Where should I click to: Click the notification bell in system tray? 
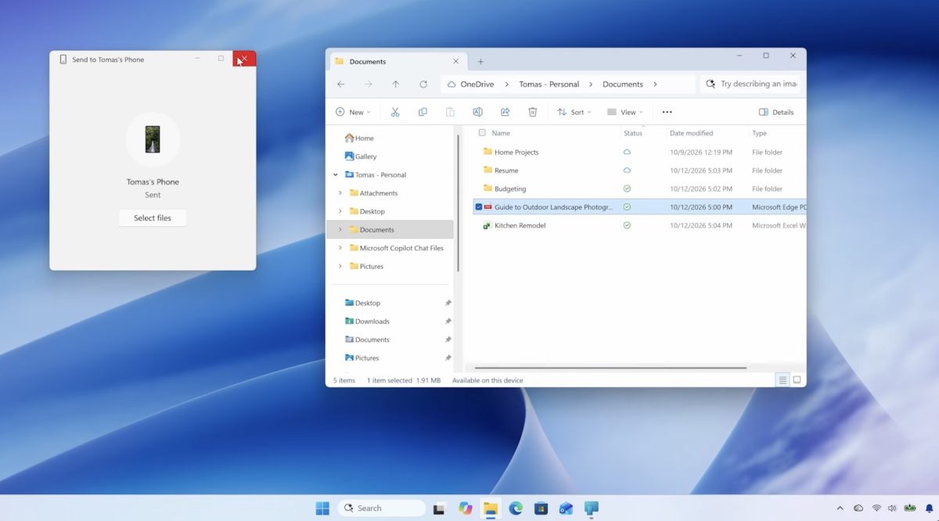[930, 508]
